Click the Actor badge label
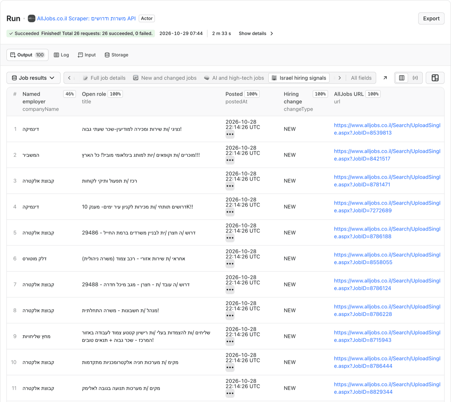This screenshot has width=451, height=402. point(147,18)
